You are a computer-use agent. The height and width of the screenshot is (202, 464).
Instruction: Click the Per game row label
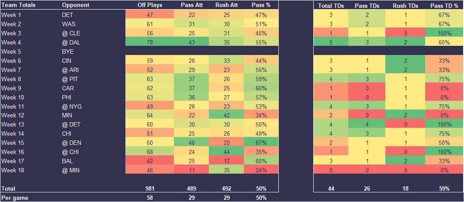(x=15, y=198)
